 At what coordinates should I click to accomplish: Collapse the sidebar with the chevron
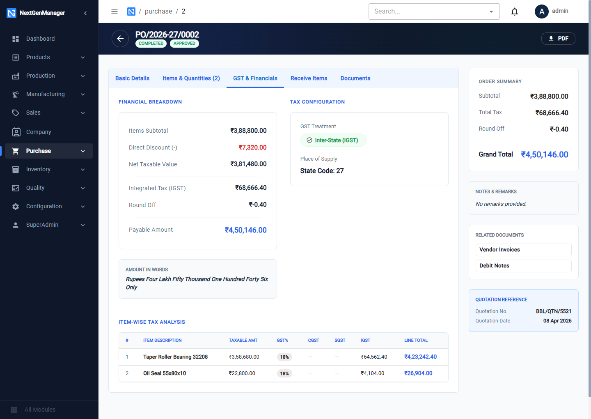pos(85,13)
